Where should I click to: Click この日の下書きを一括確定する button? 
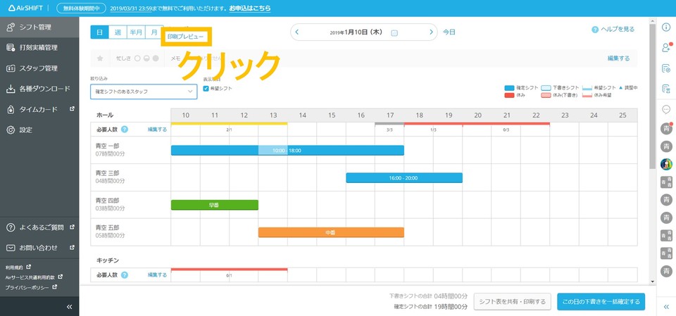coord(601,301)
